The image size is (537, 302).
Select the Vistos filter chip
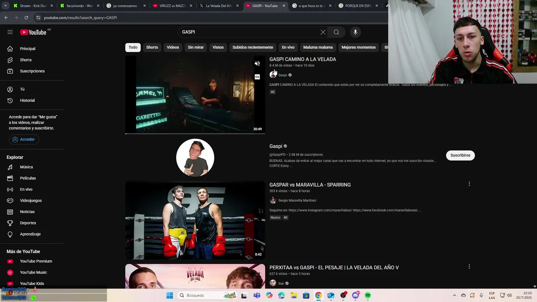point(218,47)
